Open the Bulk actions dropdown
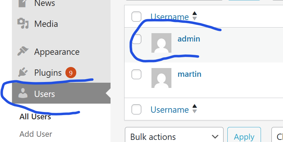Image resolution: width=283 pixels, height=142 pixels. (x=174, y=137)
